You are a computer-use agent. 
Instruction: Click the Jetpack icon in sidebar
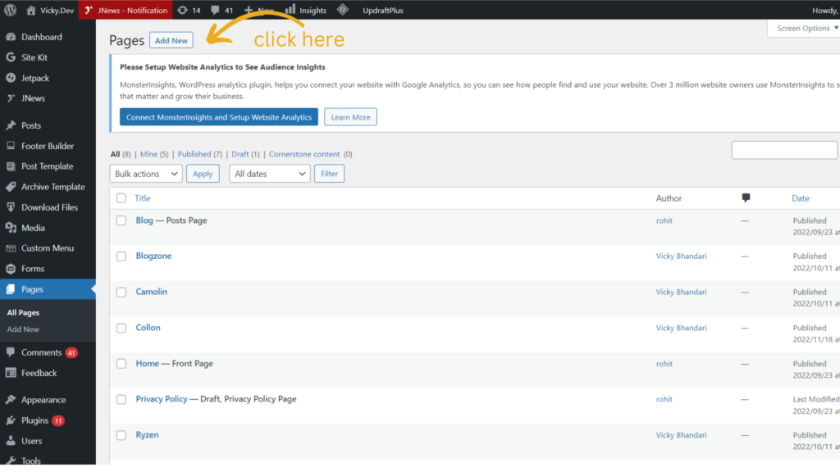[x=11, y=78]
